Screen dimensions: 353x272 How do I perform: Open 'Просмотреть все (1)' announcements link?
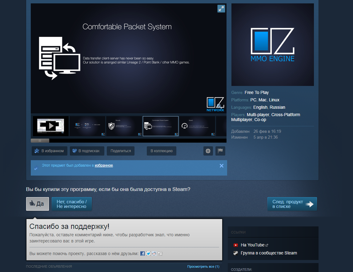click(x=203, y=266)
